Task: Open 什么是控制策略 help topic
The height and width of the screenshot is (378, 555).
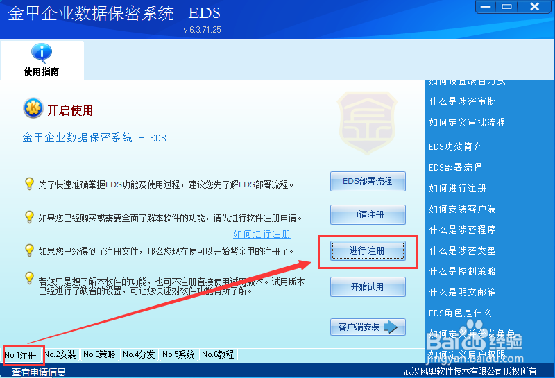Action: [x=462, y=271]
